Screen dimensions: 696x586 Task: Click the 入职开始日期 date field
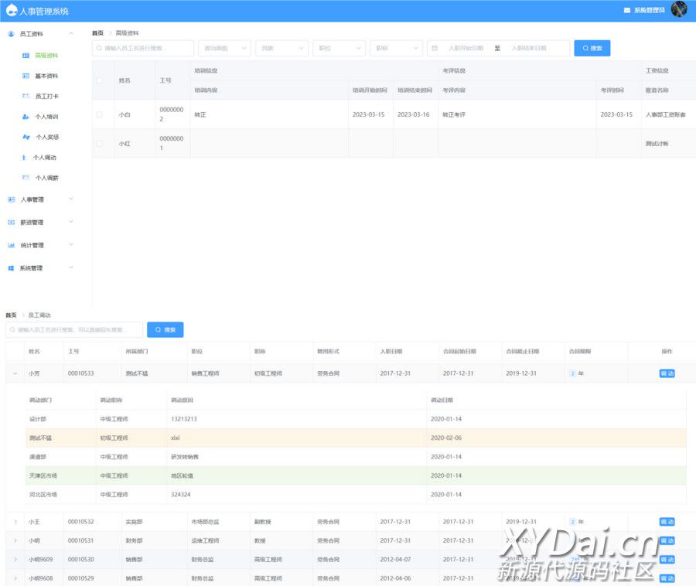(466, 48)
